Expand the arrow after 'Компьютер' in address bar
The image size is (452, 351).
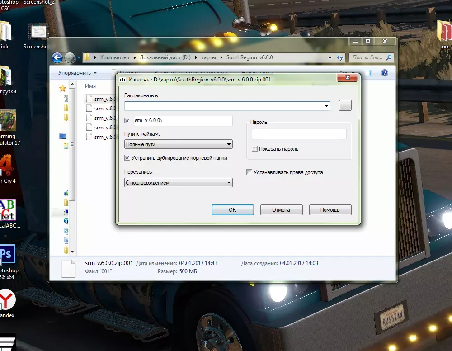coord(134,58)
